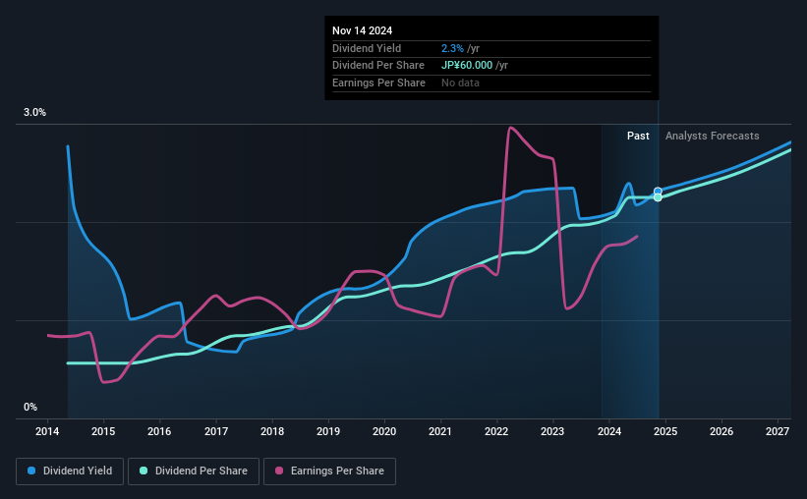Click the Nov 14 2024 tooltip date
Viewport: 807px width, 499px height.
coord(362,30)
